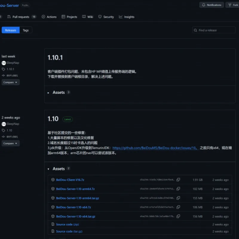Image resolution: width=239 pixels, height=239 pixels.
Task: Click the SleepNap avatar beside release 1.10
Action: click(4, 124)
